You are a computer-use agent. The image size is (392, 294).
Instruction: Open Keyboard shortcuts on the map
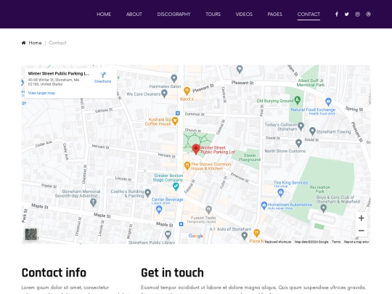click(278, 242)
